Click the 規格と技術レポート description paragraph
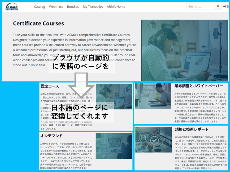The image size is (230, 172). click(x=201, y=153)
